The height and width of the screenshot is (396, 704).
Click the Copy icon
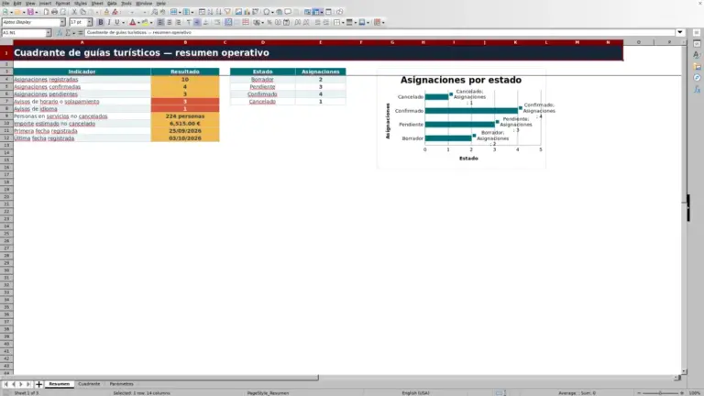(x=82, y=12)
